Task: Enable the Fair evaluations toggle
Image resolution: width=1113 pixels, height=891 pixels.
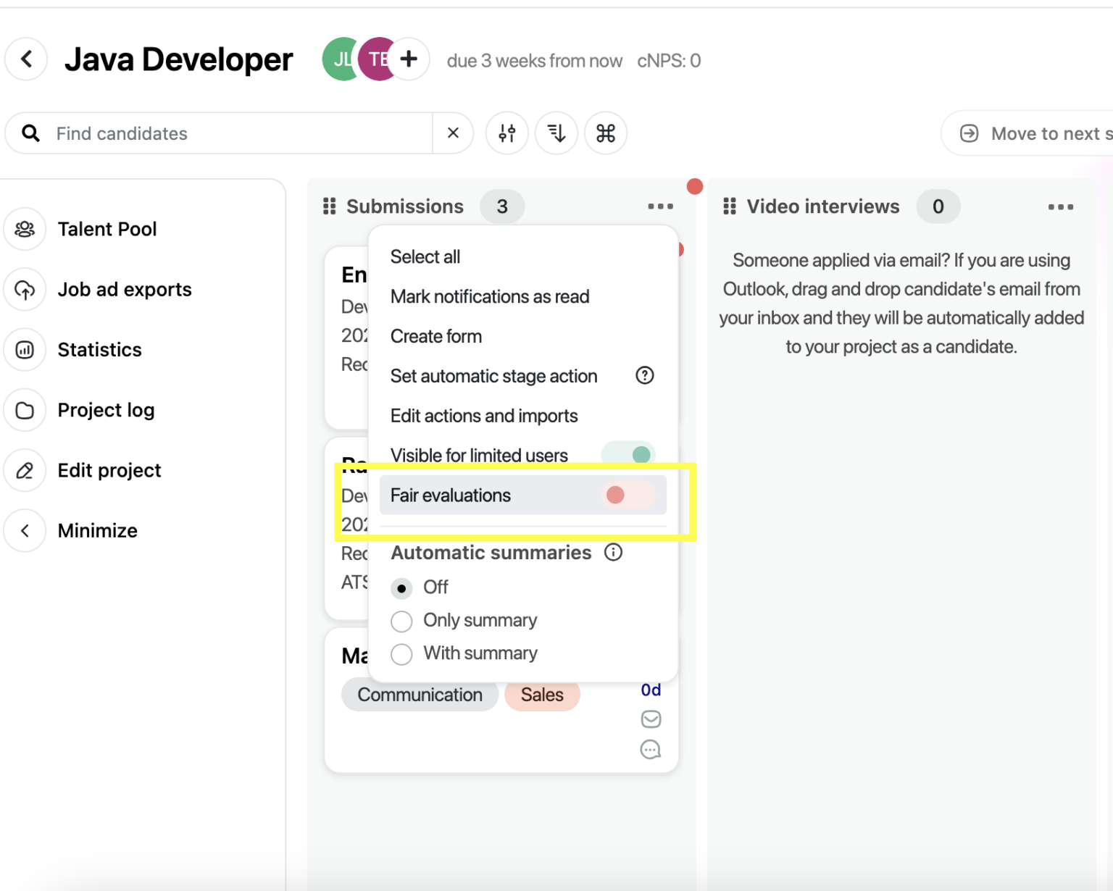Action: 628,495
